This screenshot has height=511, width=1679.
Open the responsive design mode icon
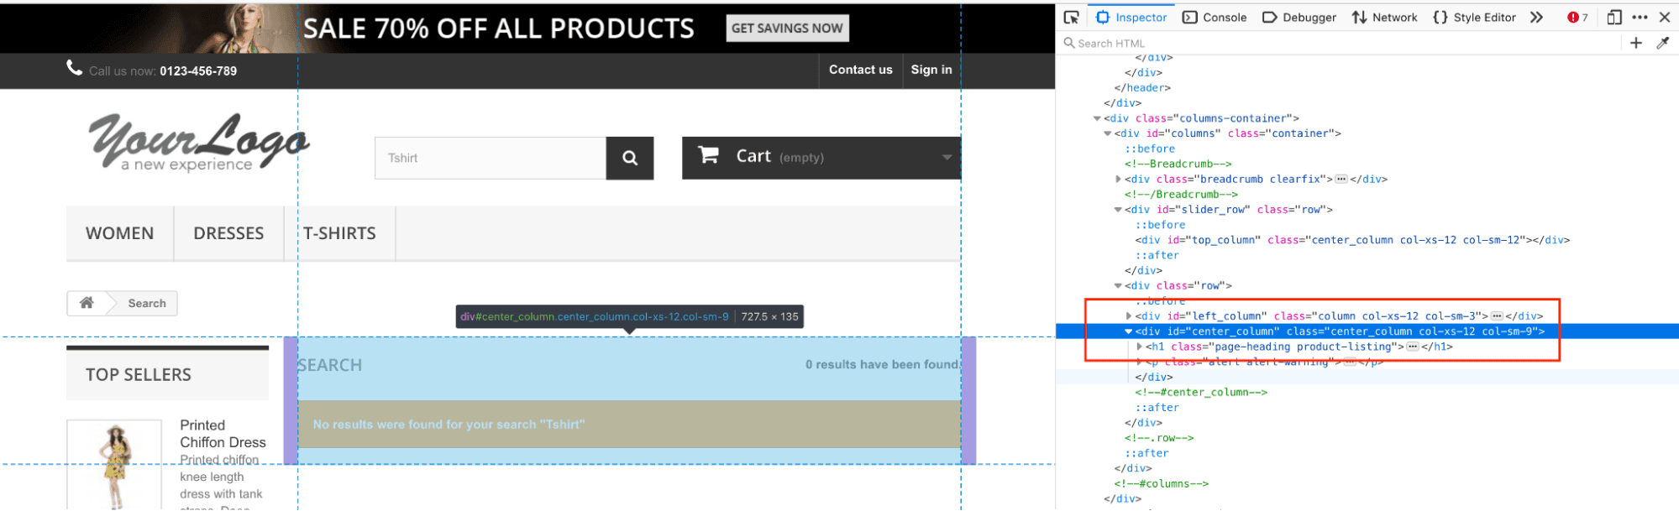point(1613,18)
